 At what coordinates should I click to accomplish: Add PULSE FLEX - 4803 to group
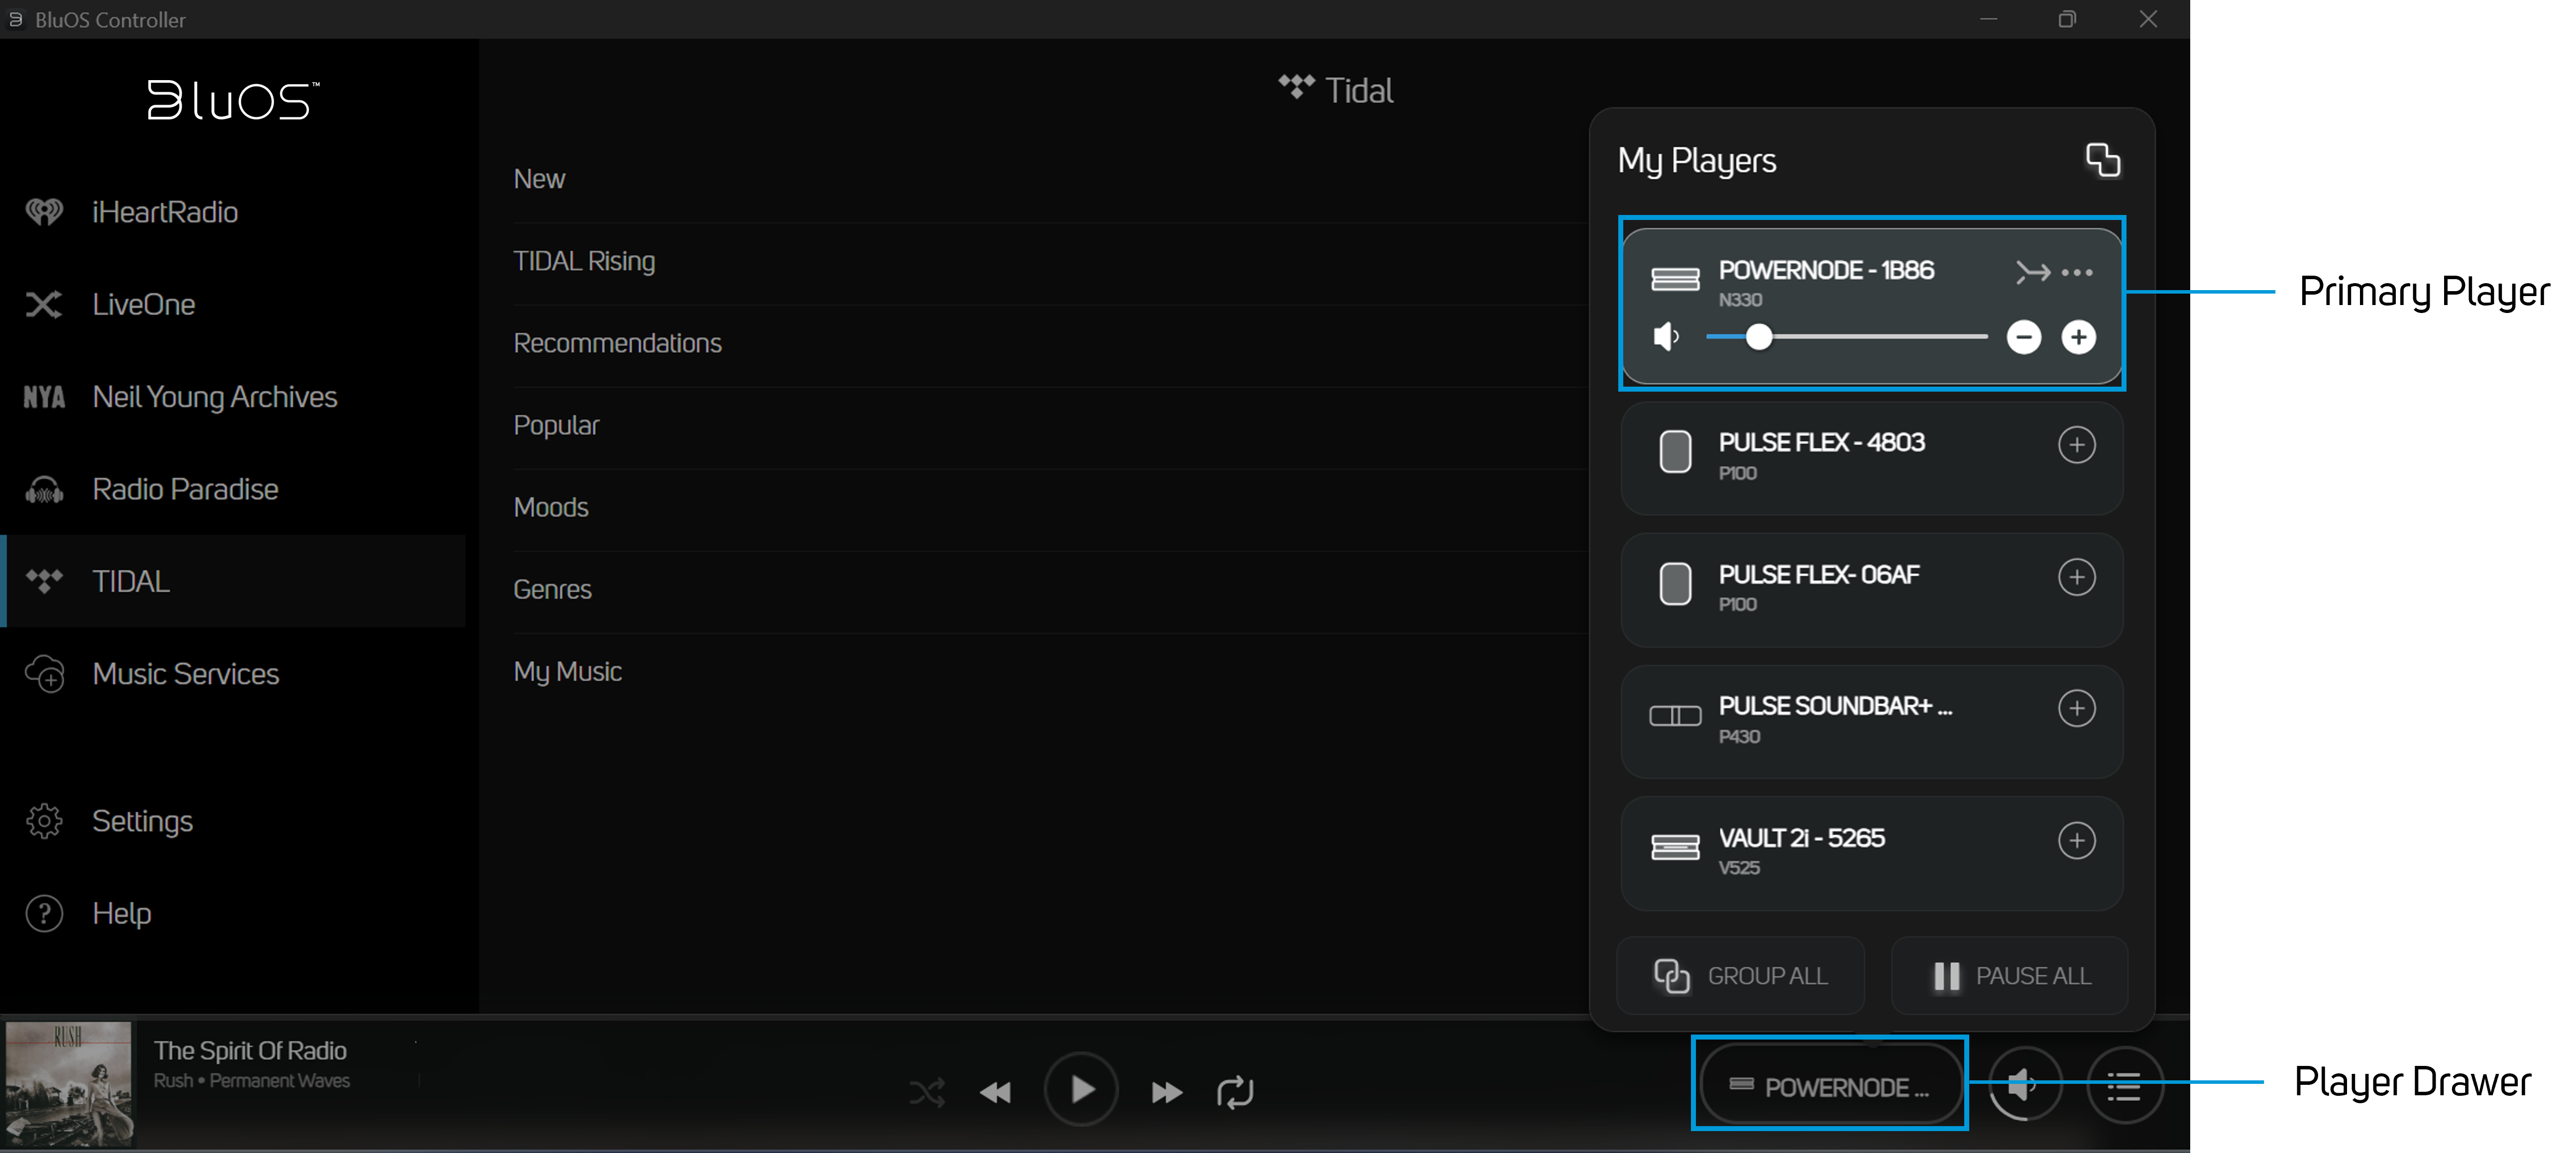pyautogui.click(x=2076, y=445)
